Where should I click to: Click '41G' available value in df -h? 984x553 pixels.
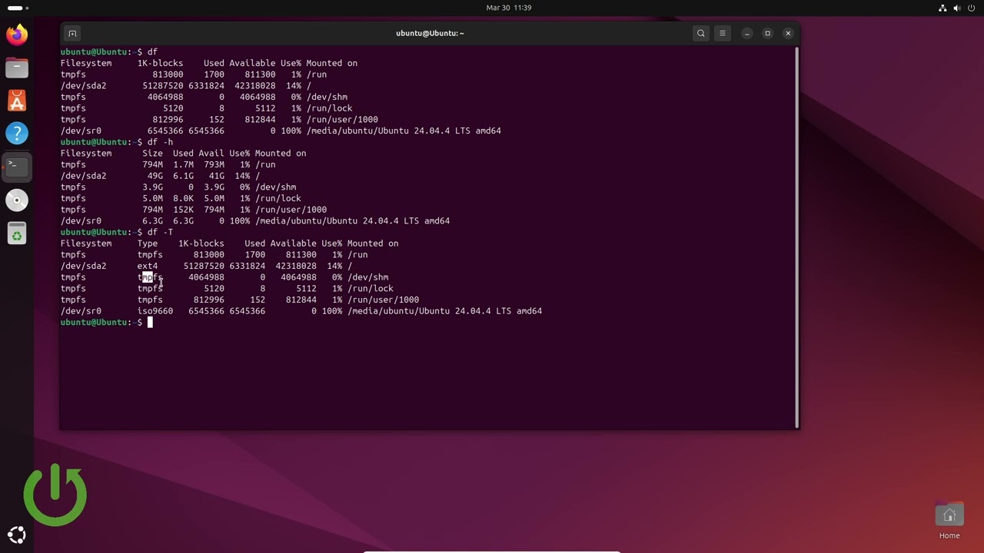click(217, 176)
